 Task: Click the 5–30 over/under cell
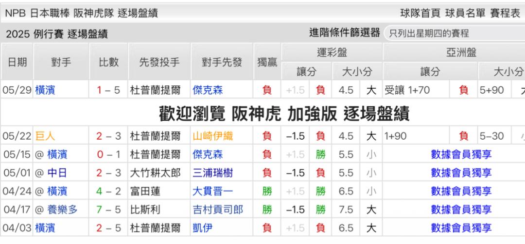click(494, 136)
